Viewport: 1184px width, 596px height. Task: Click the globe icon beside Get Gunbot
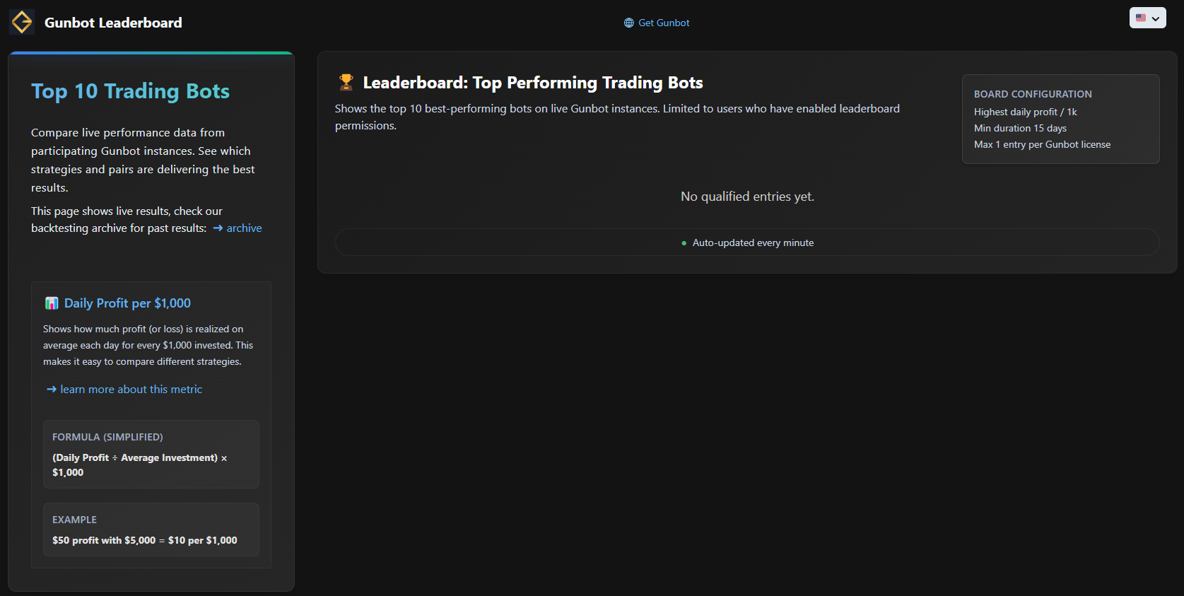click(x=629, y=23)
